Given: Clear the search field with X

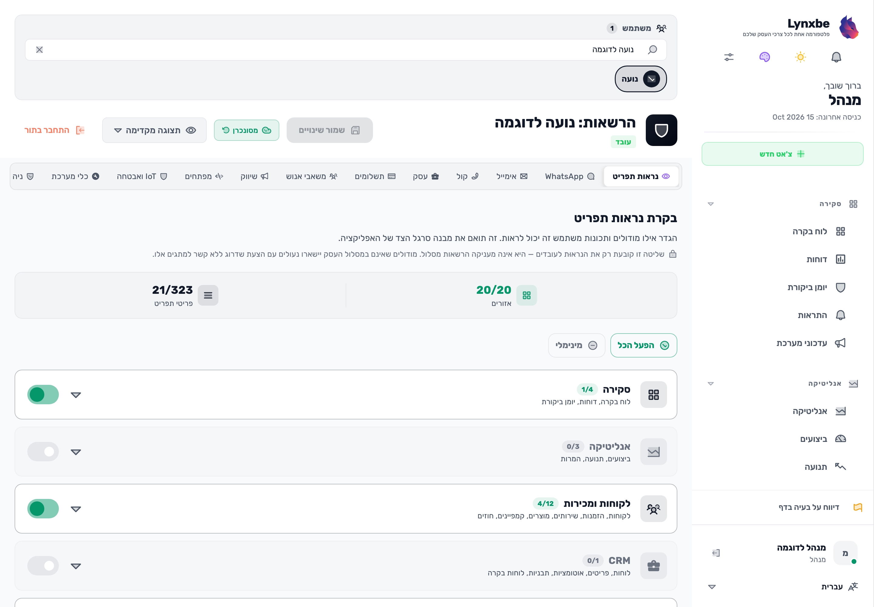Looking at the screenshot, I should [39, 50].
